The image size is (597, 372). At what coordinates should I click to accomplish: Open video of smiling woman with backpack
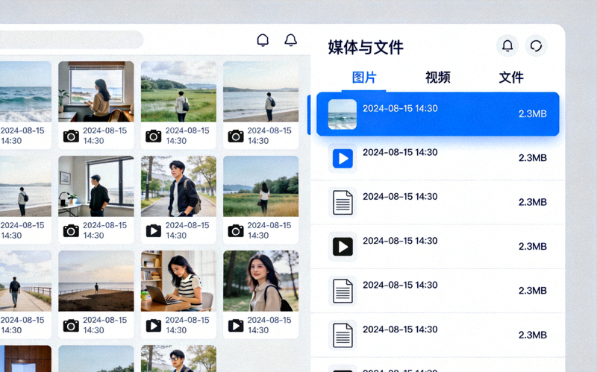tap(260, 281)
